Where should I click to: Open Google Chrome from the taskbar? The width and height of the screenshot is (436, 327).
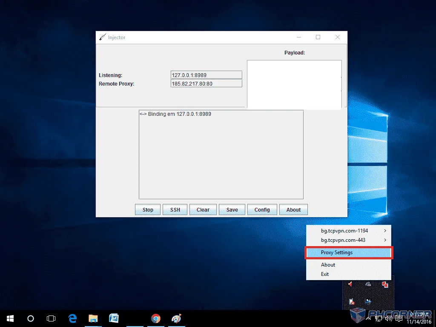(156, 318)
